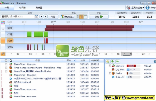156x101 pixels.
Task: Click the QQ Inter 20.7% usage bar
Action: tap(133, 70)
